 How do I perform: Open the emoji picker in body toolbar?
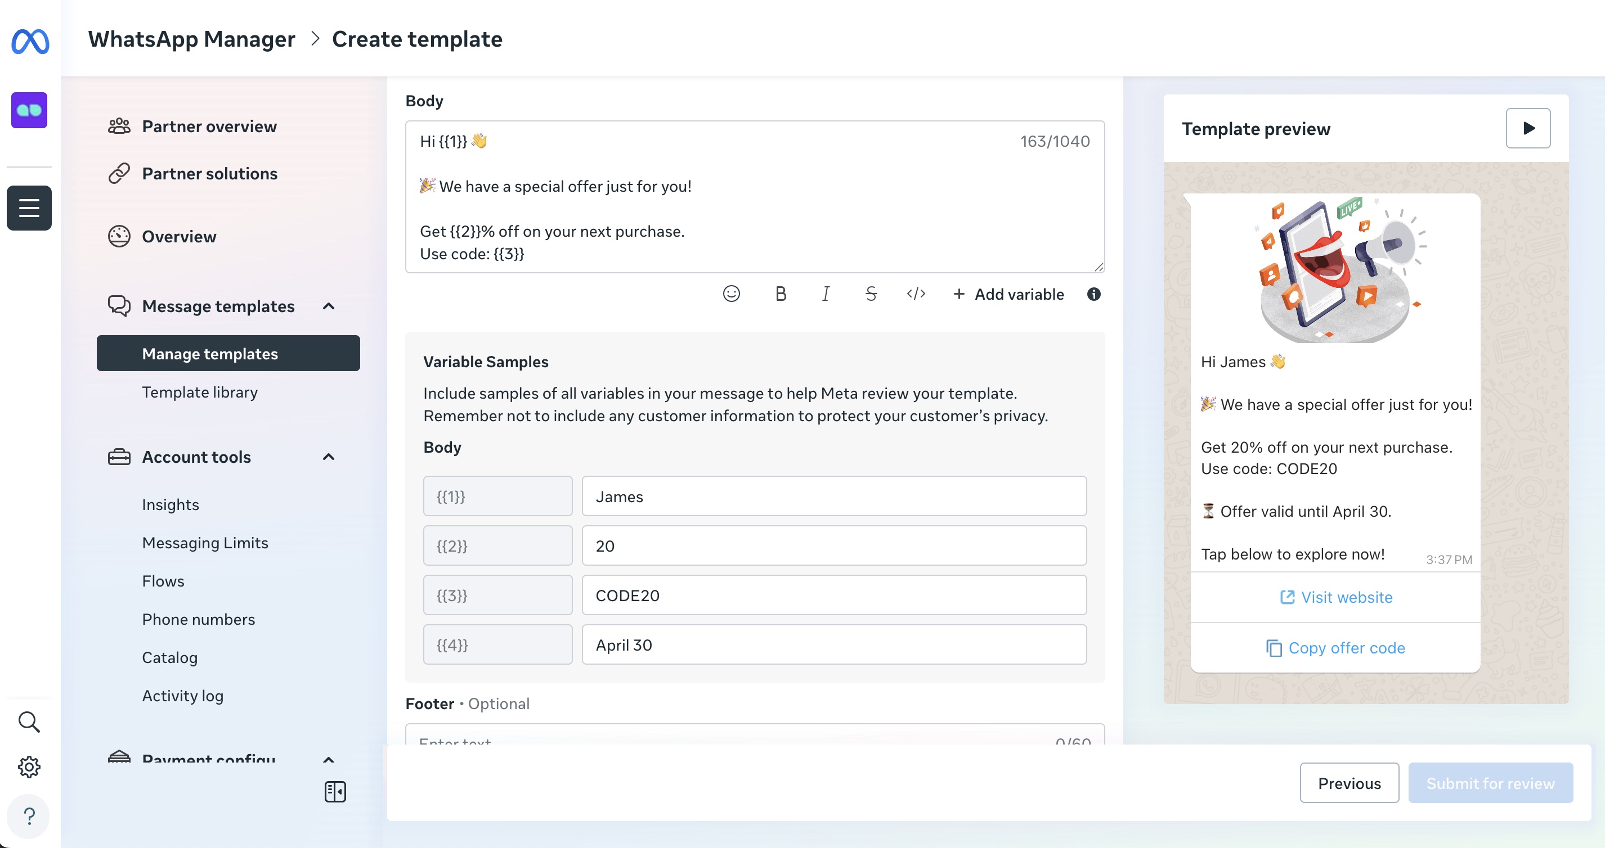731,294
